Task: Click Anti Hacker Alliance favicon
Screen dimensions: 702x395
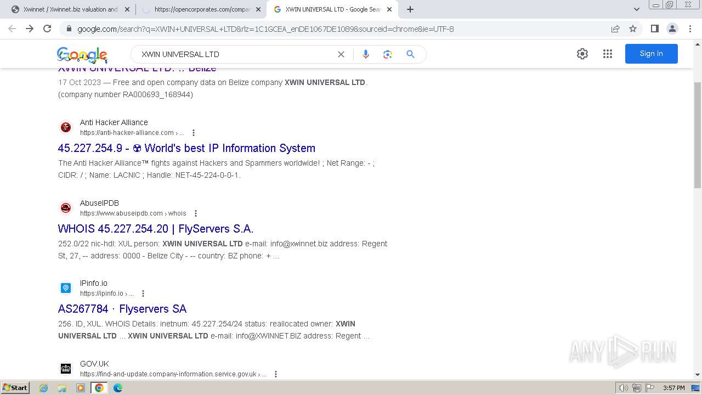Action: (x=66, y=127)
